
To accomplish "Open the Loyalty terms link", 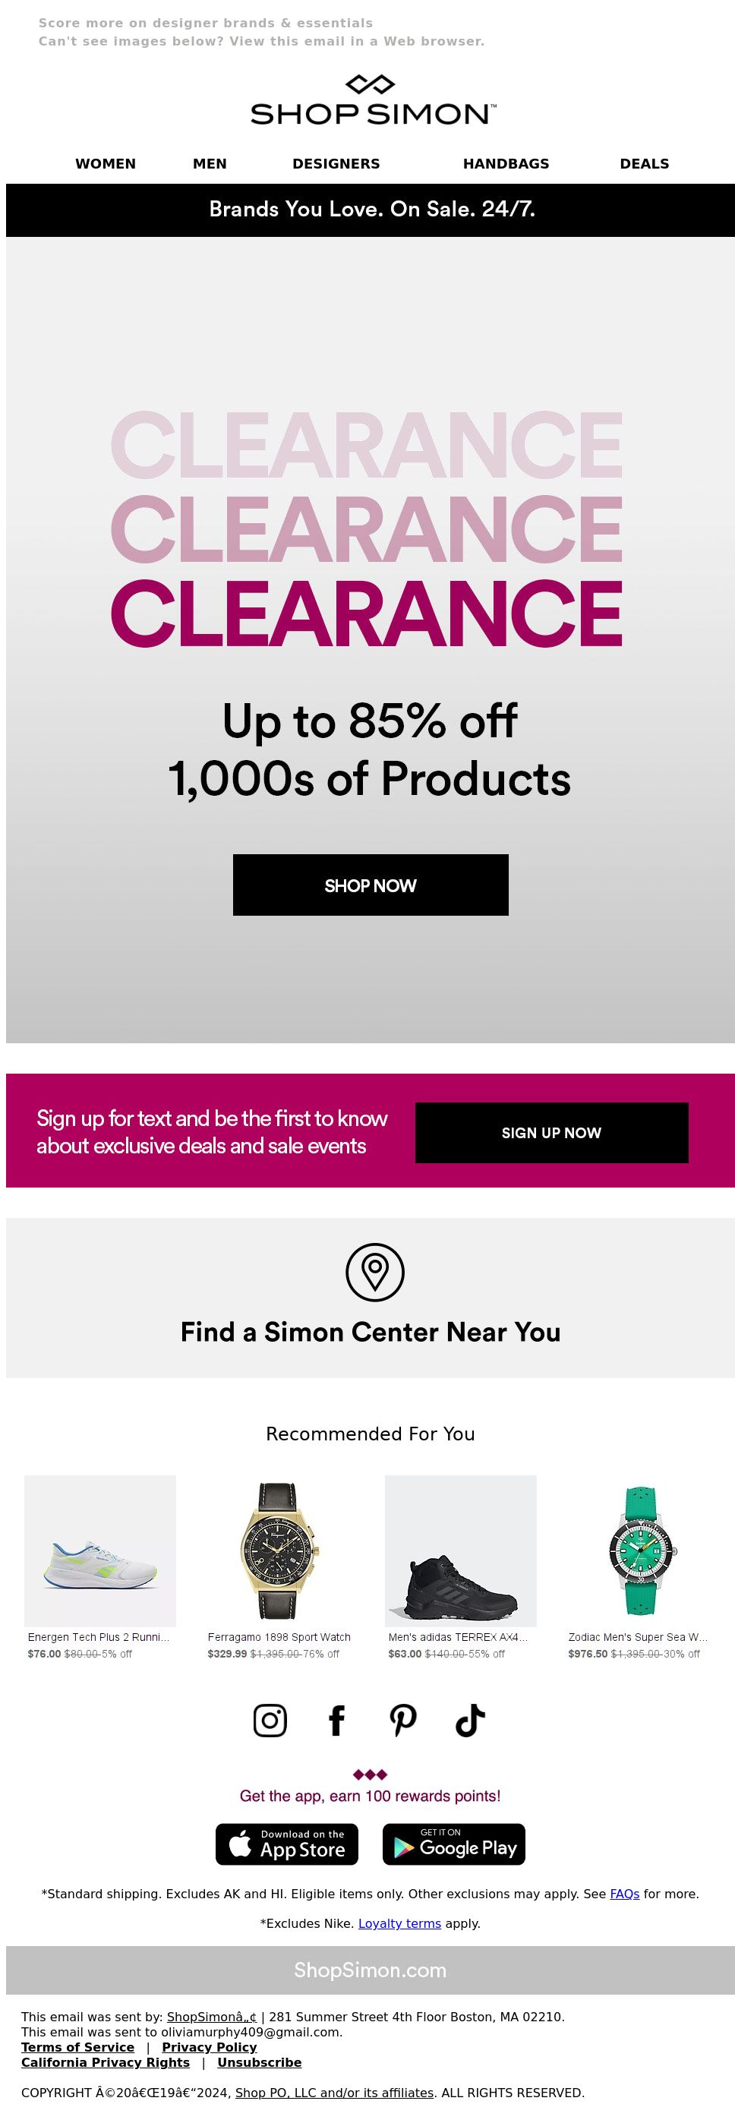I will 399,1923.
